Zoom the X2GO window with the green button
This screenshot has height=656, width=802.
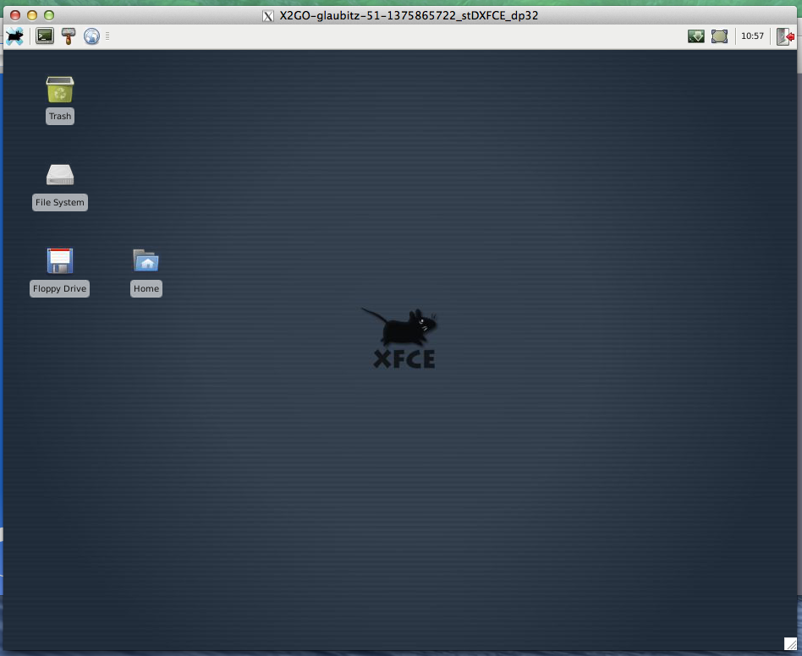(49, 15)
